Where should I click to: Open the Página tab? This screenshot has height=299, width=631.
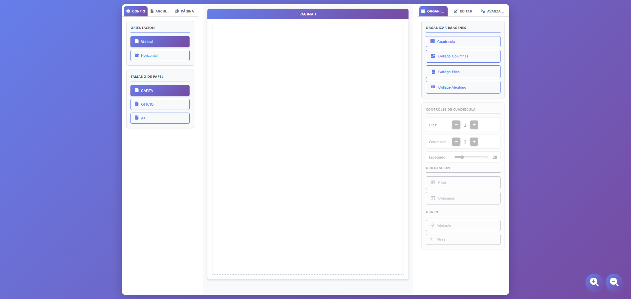coord(185,11)
